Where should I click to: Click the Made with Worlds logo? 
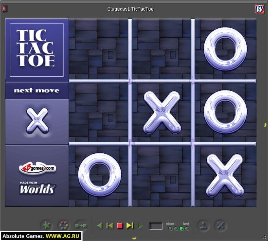coord(37,188)
